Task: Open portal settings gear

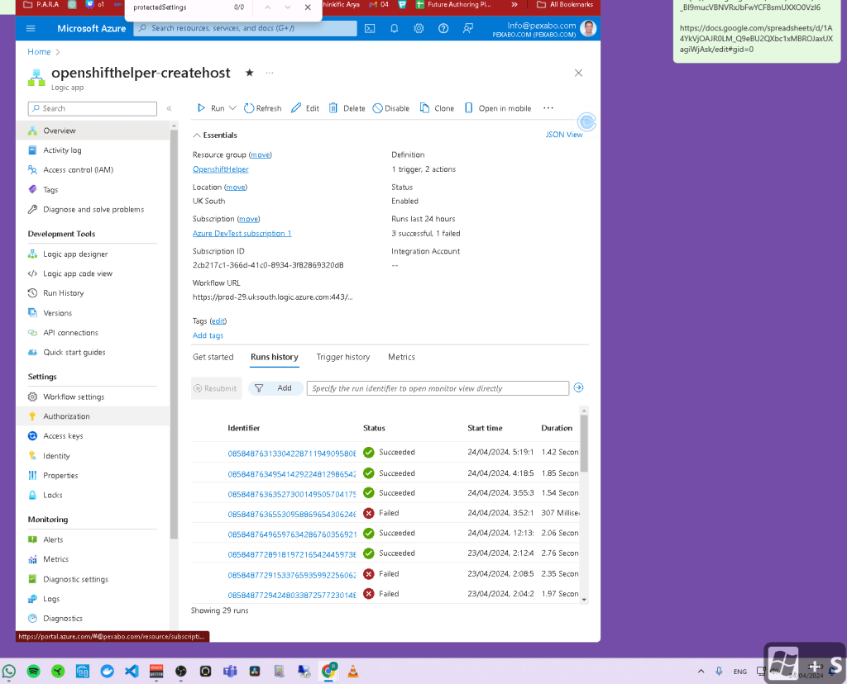Action: click(x=419, y=29)
